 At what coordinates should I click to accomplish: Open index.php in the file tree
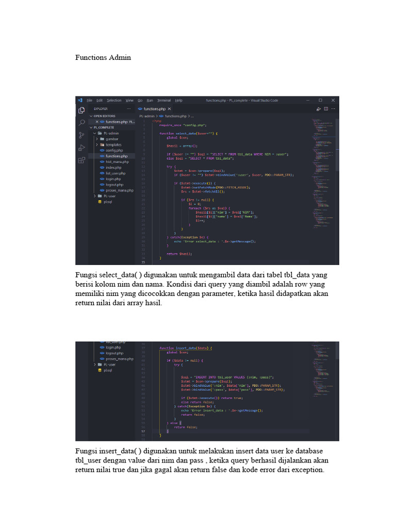coord(111,168)
